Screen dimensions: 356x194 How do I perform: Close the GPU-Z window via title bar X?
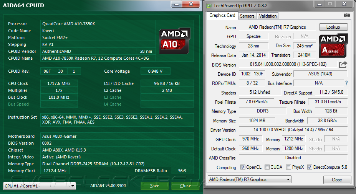pyautogui.click(x=344, y=4)
